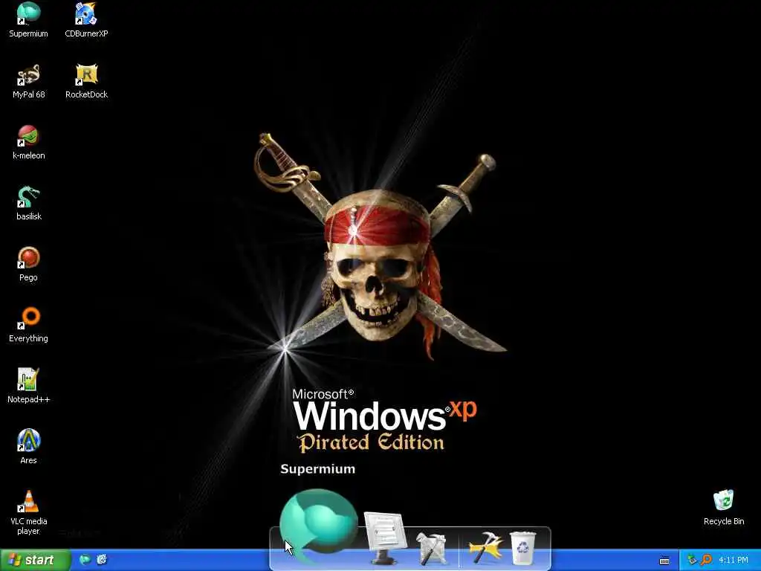Launch the k-meleon browser icon
The width and height of the screenshot is (761, 571).
(29, 142)
